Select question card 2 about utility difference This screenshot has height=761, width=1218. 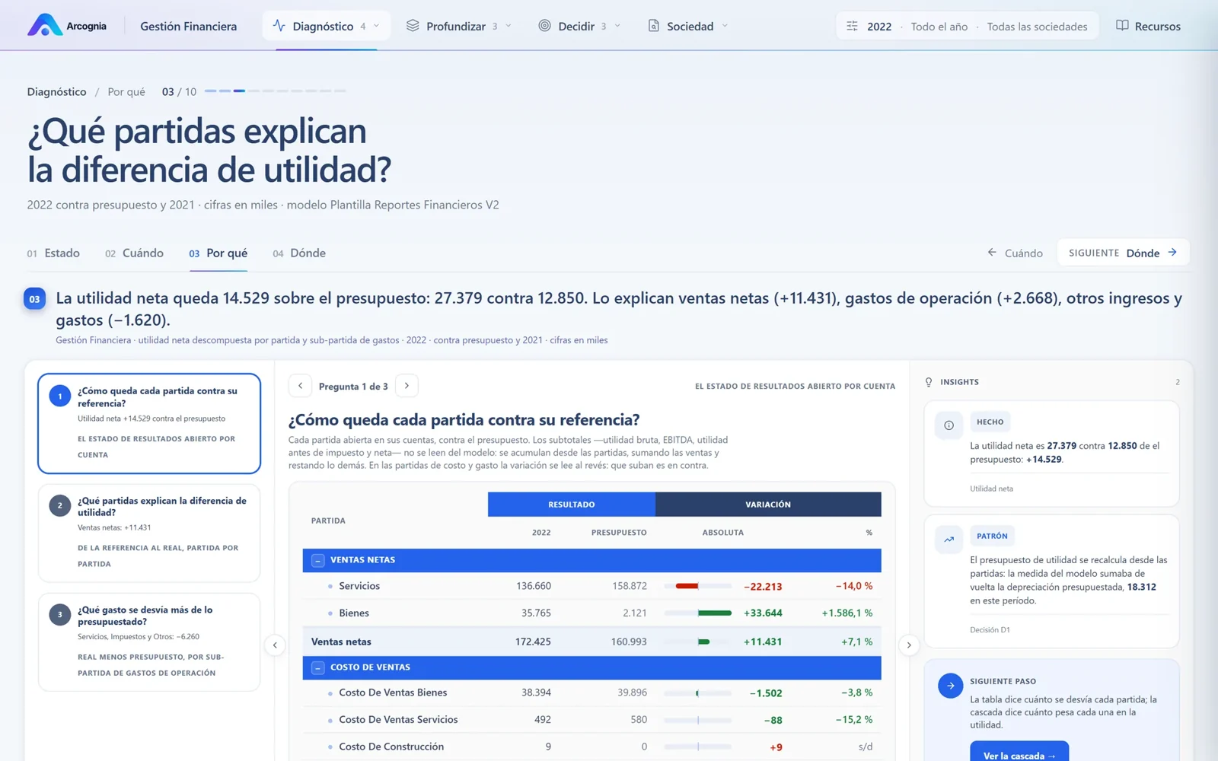pos(149,533)
